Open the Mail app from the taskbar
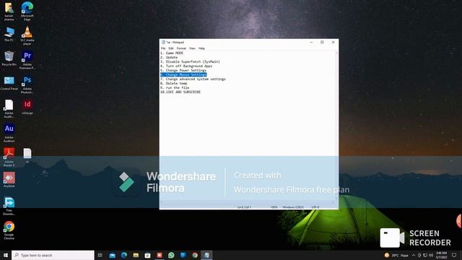The height and width of the screenshot is (260, 462). (x=113, y=255)
